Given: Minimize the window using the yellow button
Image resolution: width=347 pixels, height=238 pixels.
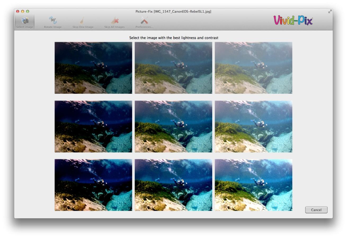Looking at the screenshot, I should click(23, 12).
